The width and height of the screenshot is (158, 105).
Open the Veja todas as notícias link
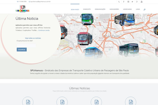pyautogui.click(x=33, y=38)
